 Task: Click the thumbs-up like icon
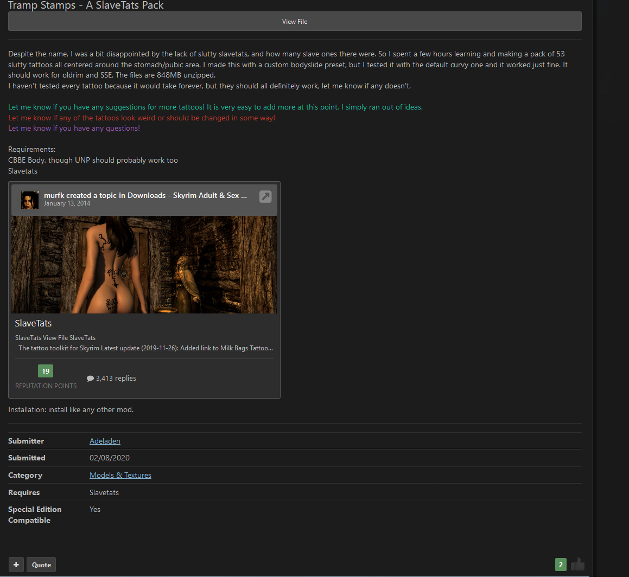[x=577, y=564]
